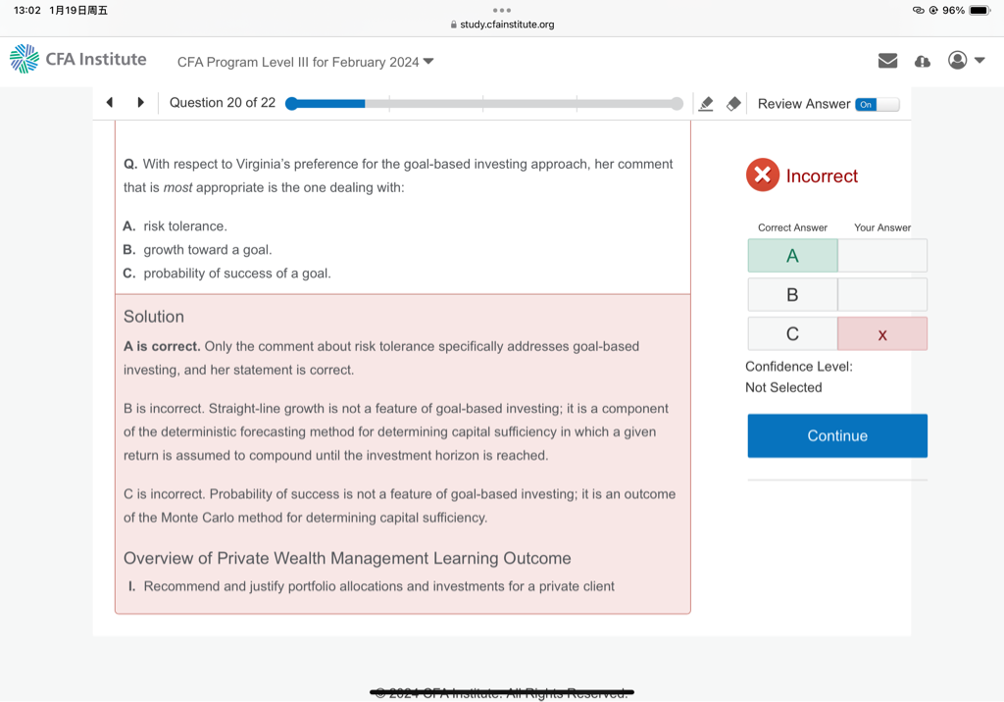Click the CFA Institute logo

tap(78, 60)
